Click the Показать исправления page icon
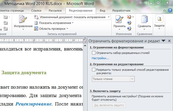Screen dimensions: 173x111 pyautogui.click(x=36, y=23)
